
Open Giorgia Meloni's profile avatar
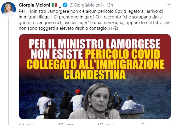[x=8, y=9]
